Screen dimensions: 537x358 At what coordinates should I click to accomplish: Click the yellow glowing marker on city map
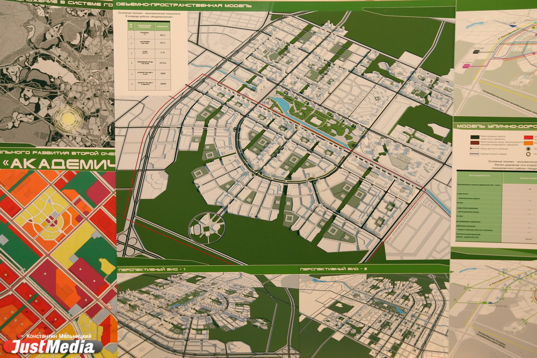point(68,118)
